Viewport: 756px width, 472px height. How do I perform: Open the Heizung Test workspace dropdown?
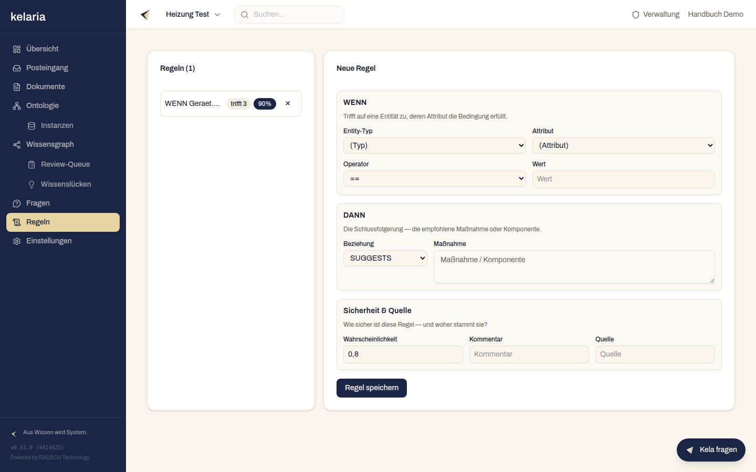(x=193, y=15)
